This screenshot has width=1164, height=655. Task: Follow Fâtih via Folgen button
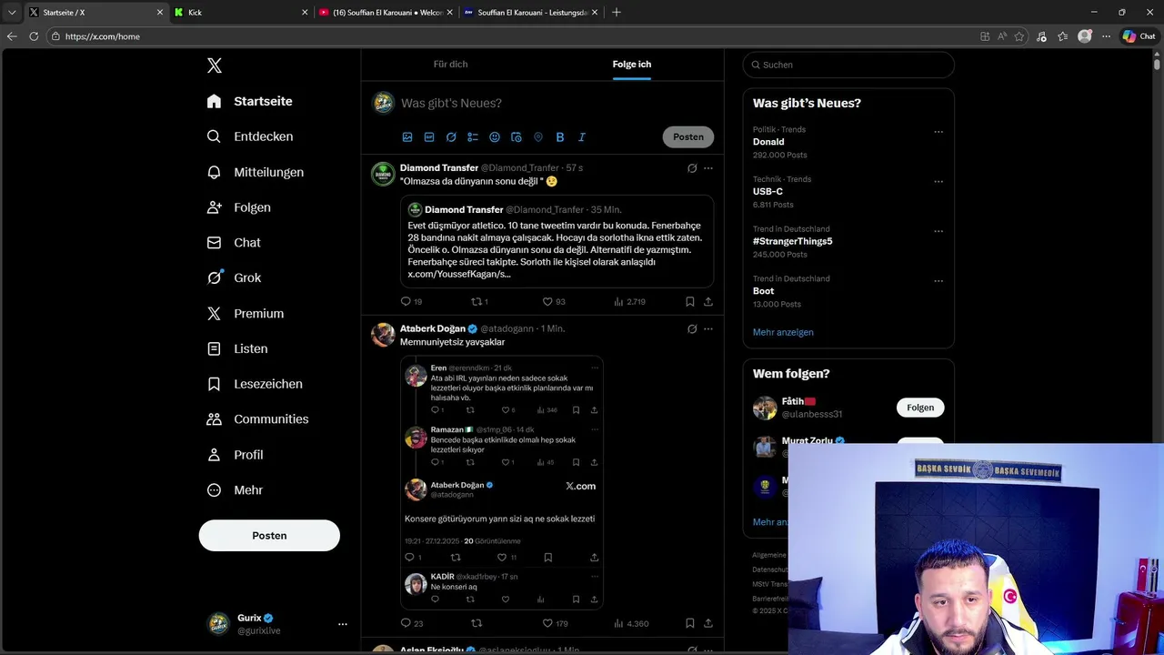(920, 408)
